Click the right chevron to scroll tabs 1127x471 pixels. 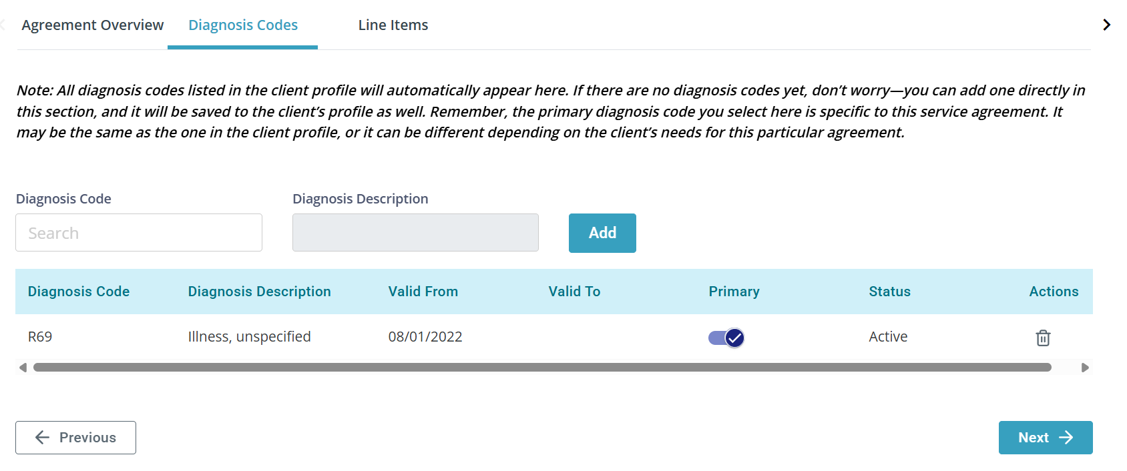[x=1106, y=25]
